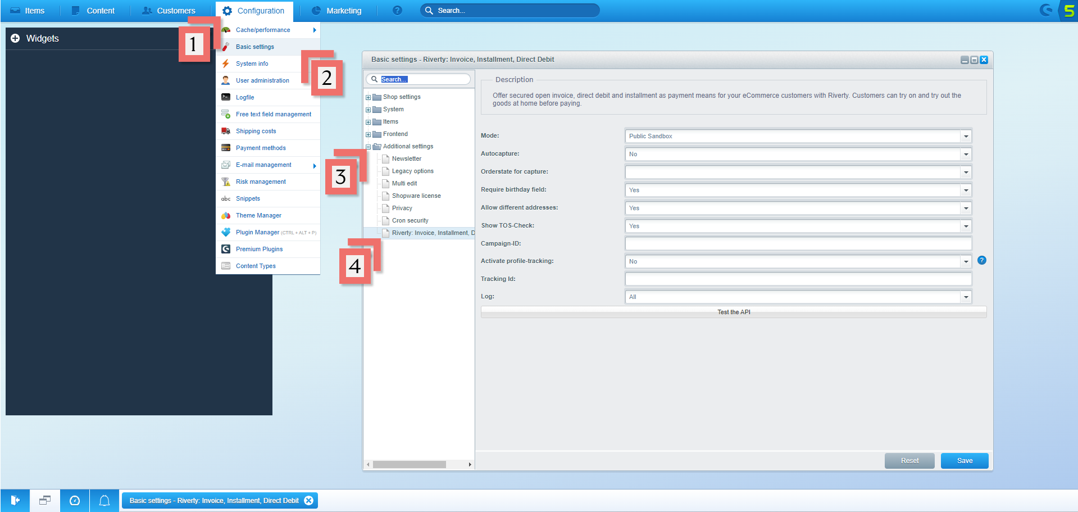
Task: Click the Plugin Manager icon in menu
Action: (226, 232)
